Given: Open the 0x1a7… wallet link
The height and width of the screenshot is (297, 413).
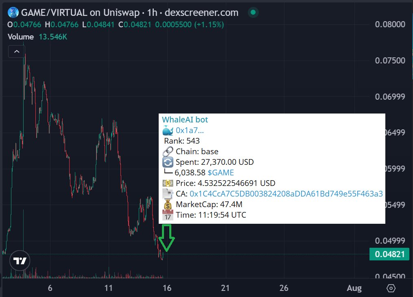Looking at the screenshot, I should (x=190, y=130).
